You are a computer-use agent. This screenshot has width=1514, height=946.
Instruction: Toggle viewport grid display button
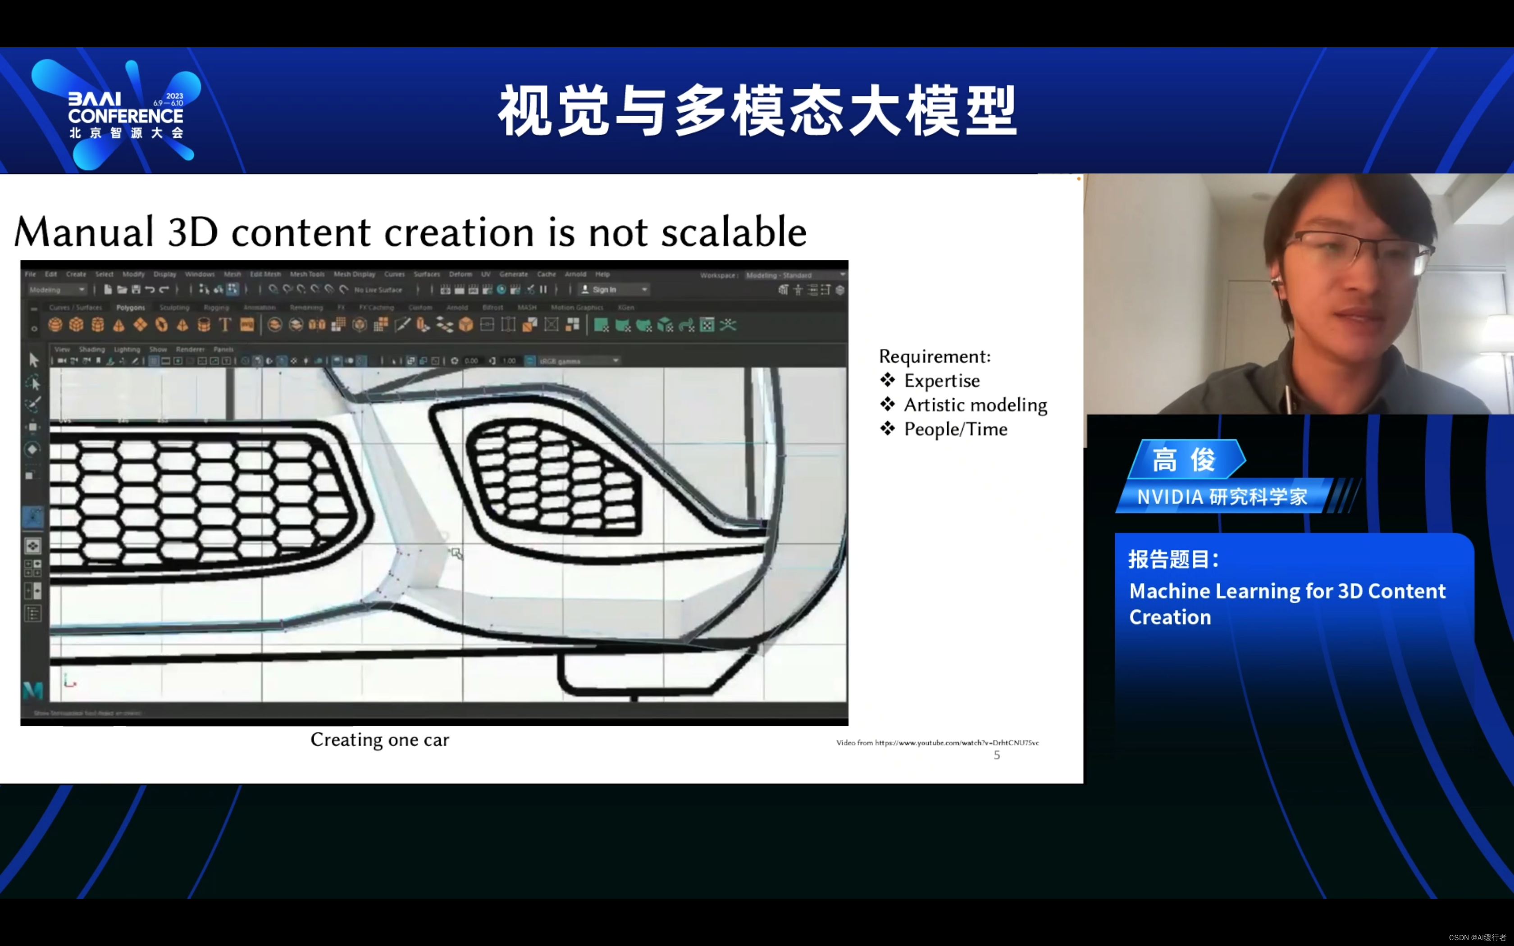coord(153,361)
